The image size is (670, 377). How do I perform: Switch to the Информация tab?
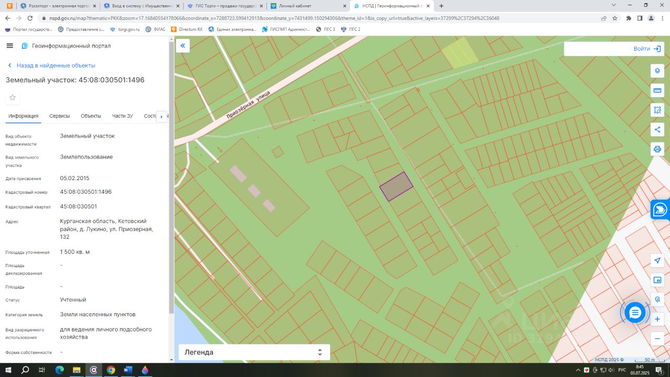tap(23, 116)
